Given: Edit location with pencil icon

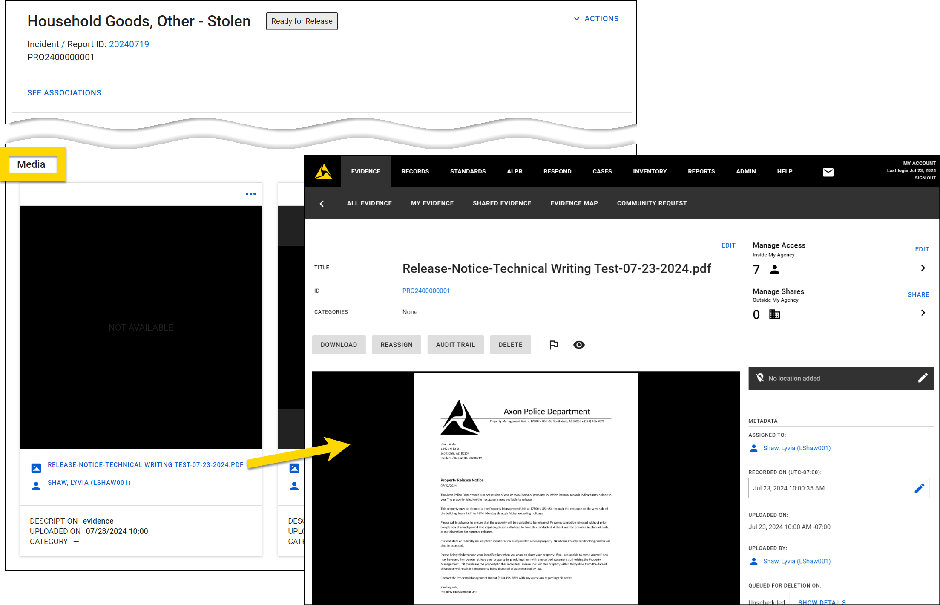Looking at the screenshot, I should tap(922, 378).
